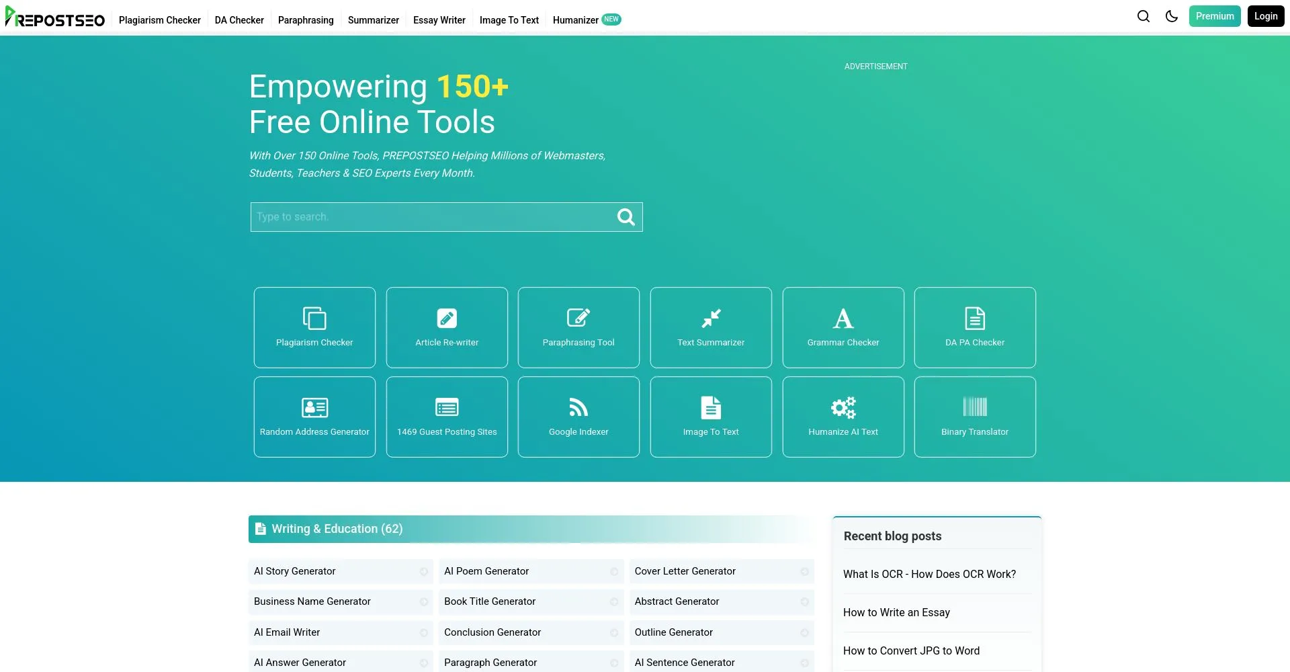1290x672 pixels.
Task: Toggle dark mode with the moon icon
Action: [1172, 16]
